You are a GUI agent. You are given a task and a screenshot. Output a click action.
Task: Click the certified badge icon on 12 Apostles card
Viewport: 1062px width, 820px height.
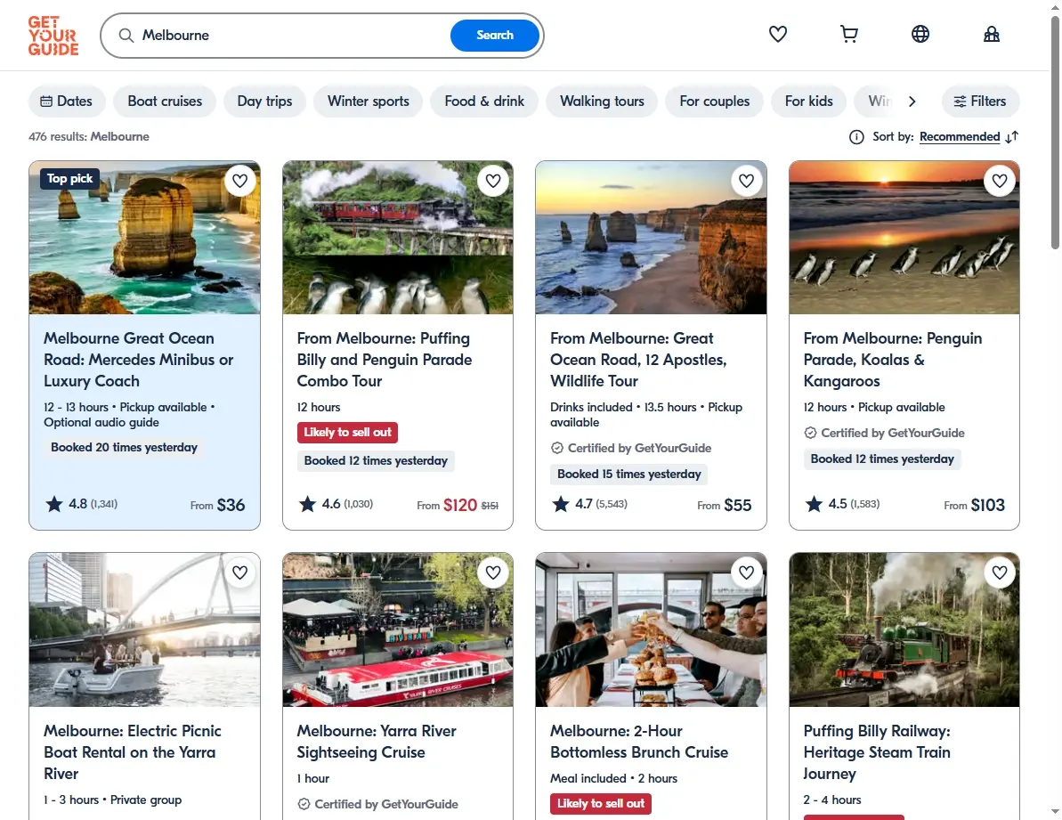556,448
